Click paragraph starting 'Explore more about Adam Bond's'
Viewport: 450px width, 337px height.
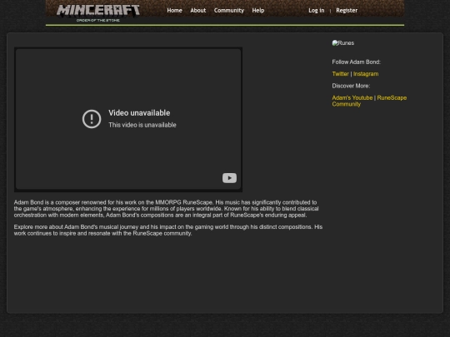pyautogui.click(x=168, y=230)
